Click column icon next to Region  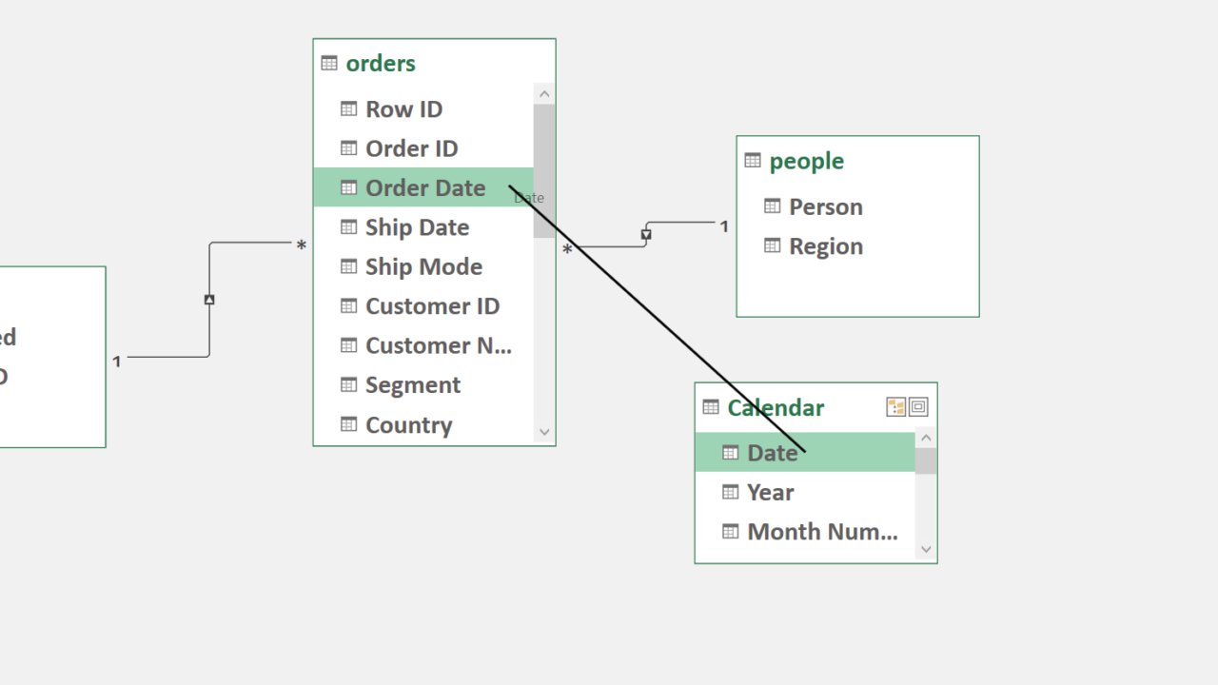pos(773,246)
